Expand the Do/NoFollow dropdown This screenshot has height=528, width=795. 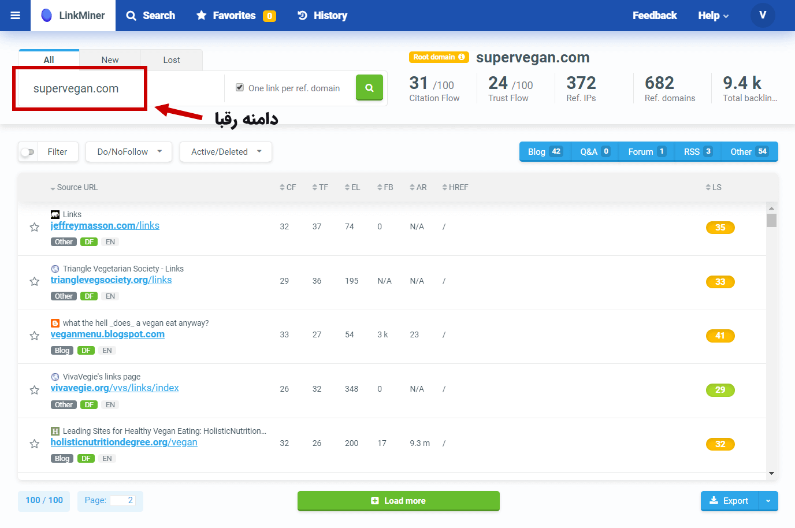pos(129,152)
